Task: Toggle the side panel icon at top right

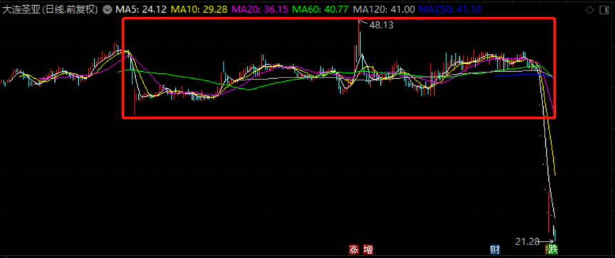Action: [x=605, y=10]
